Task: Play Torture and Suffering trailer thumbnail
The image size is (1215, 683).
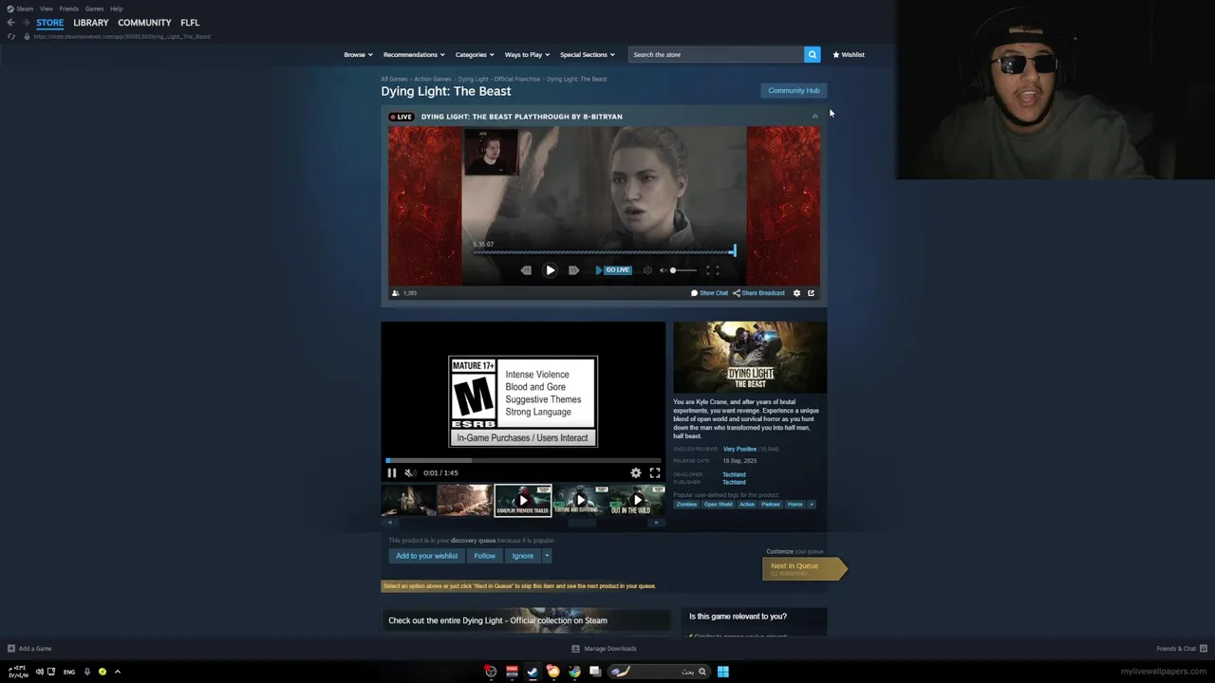Action: 580,500
